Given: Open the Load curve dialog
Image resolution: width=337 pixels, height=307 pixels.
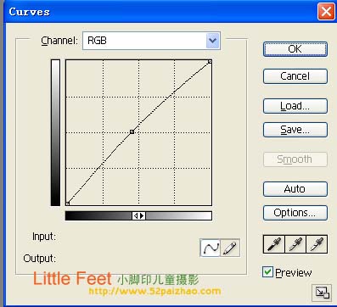Looking at the screenshot, I should [x=295, y=106].
